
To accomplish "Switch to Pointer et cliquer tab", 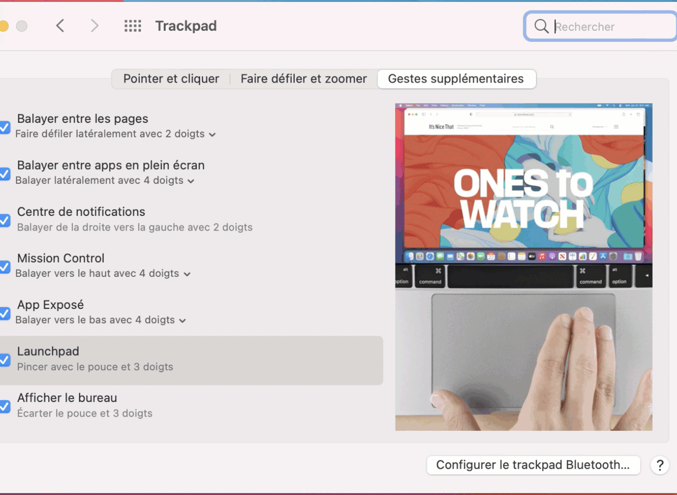I will click(x=171, y=79).
